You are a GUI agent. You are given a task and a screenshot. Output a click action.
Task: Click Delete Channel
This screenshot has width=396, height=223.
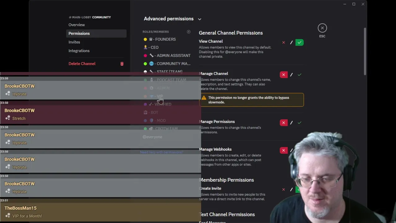pyautogui.click(x=82, y=63)
